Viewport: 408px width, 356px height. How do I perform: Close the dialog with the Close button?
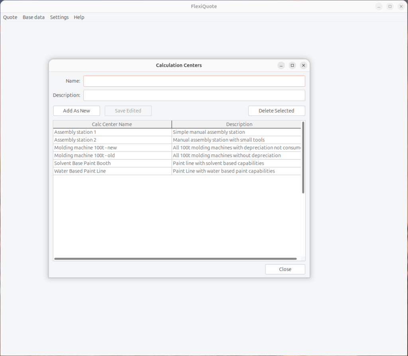click(x=285, y=269)
